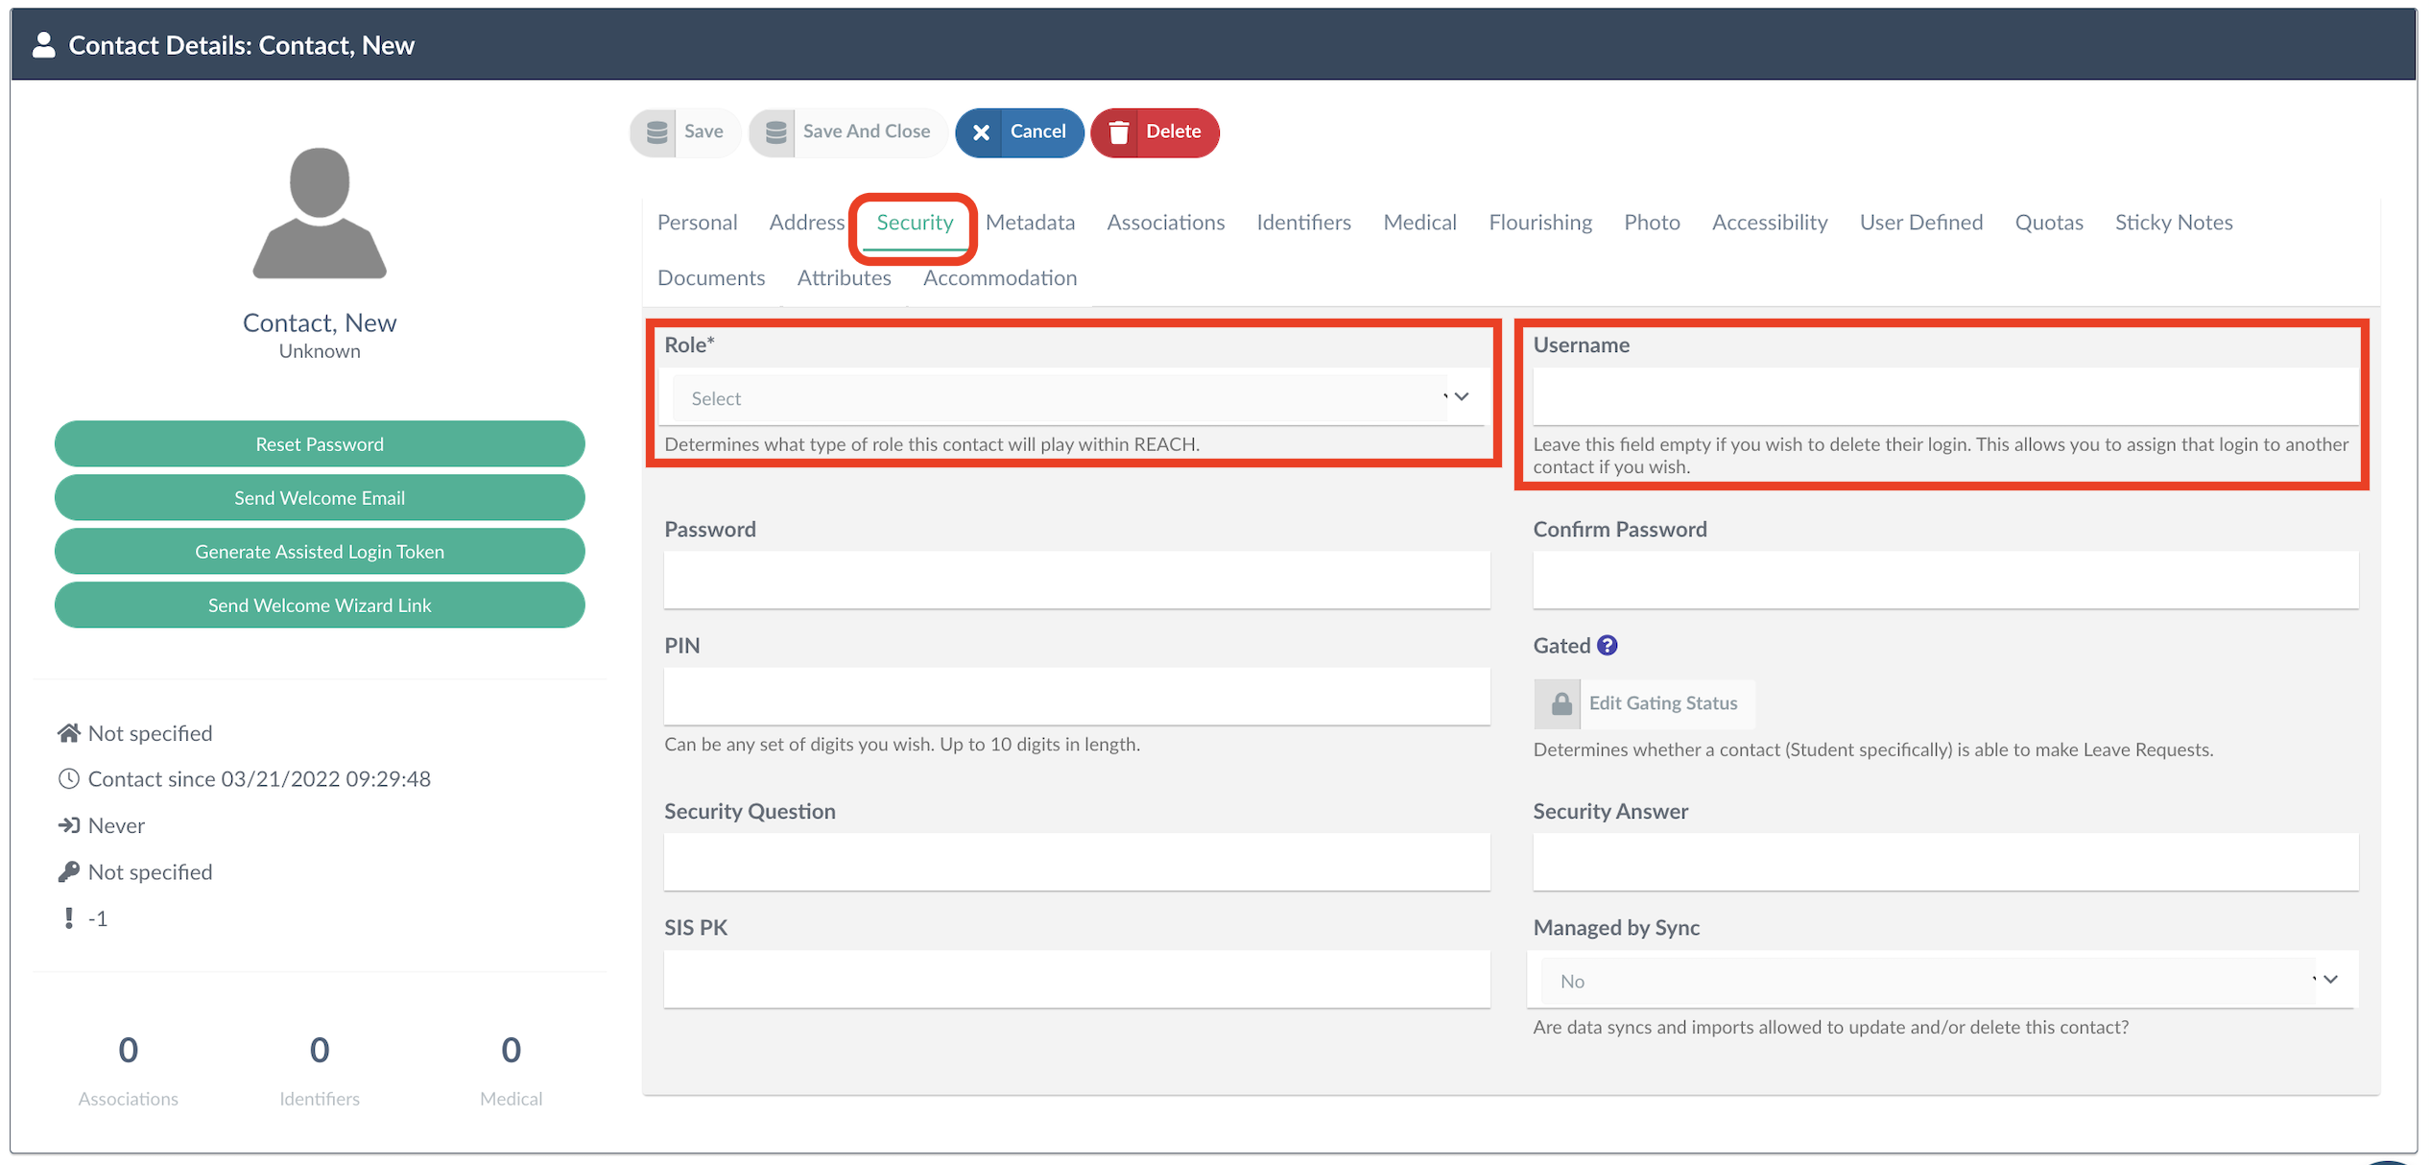
Task: Click into the Username input field
Action: pyautogui.click(x=1944, y=397)
